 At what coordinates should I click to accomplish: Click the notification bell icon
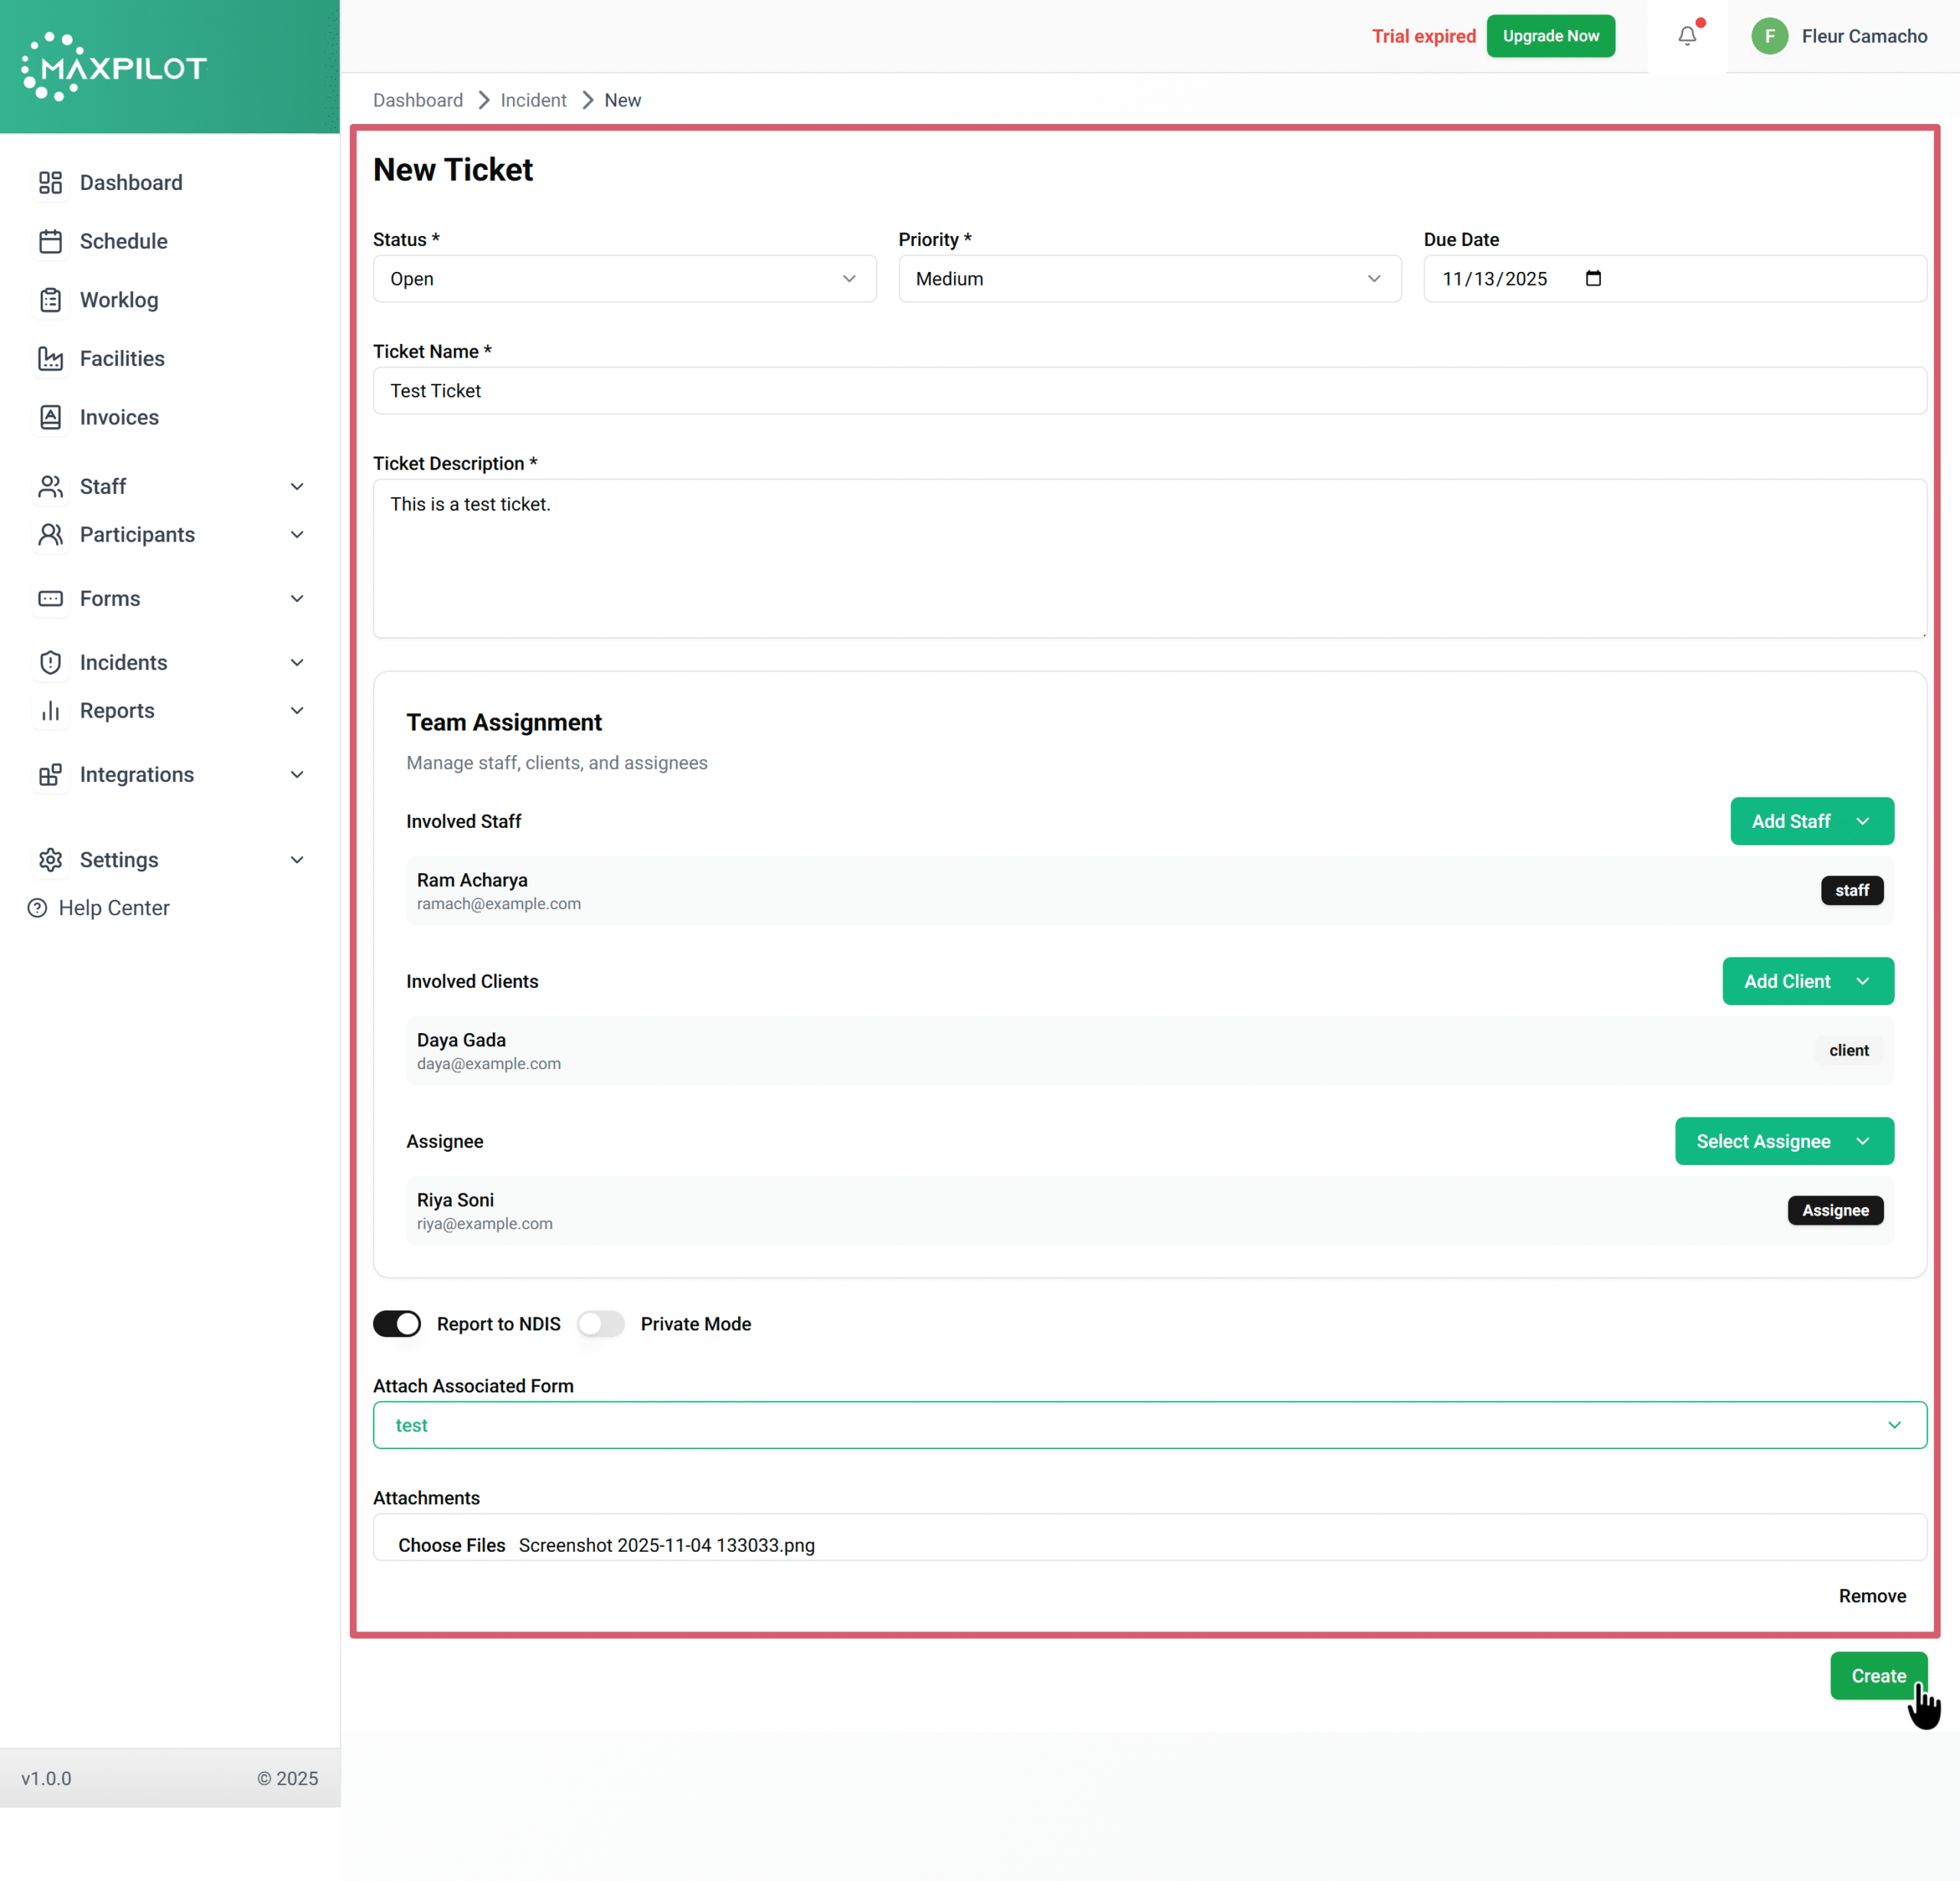click(x=1687, y=36)
